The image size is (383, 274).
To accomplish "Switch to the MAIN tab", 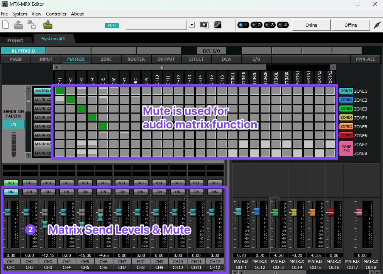I will [x=16, y=59].
